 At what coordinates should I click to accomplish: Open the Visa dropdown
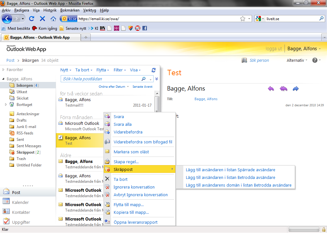(x=135, y=70)
